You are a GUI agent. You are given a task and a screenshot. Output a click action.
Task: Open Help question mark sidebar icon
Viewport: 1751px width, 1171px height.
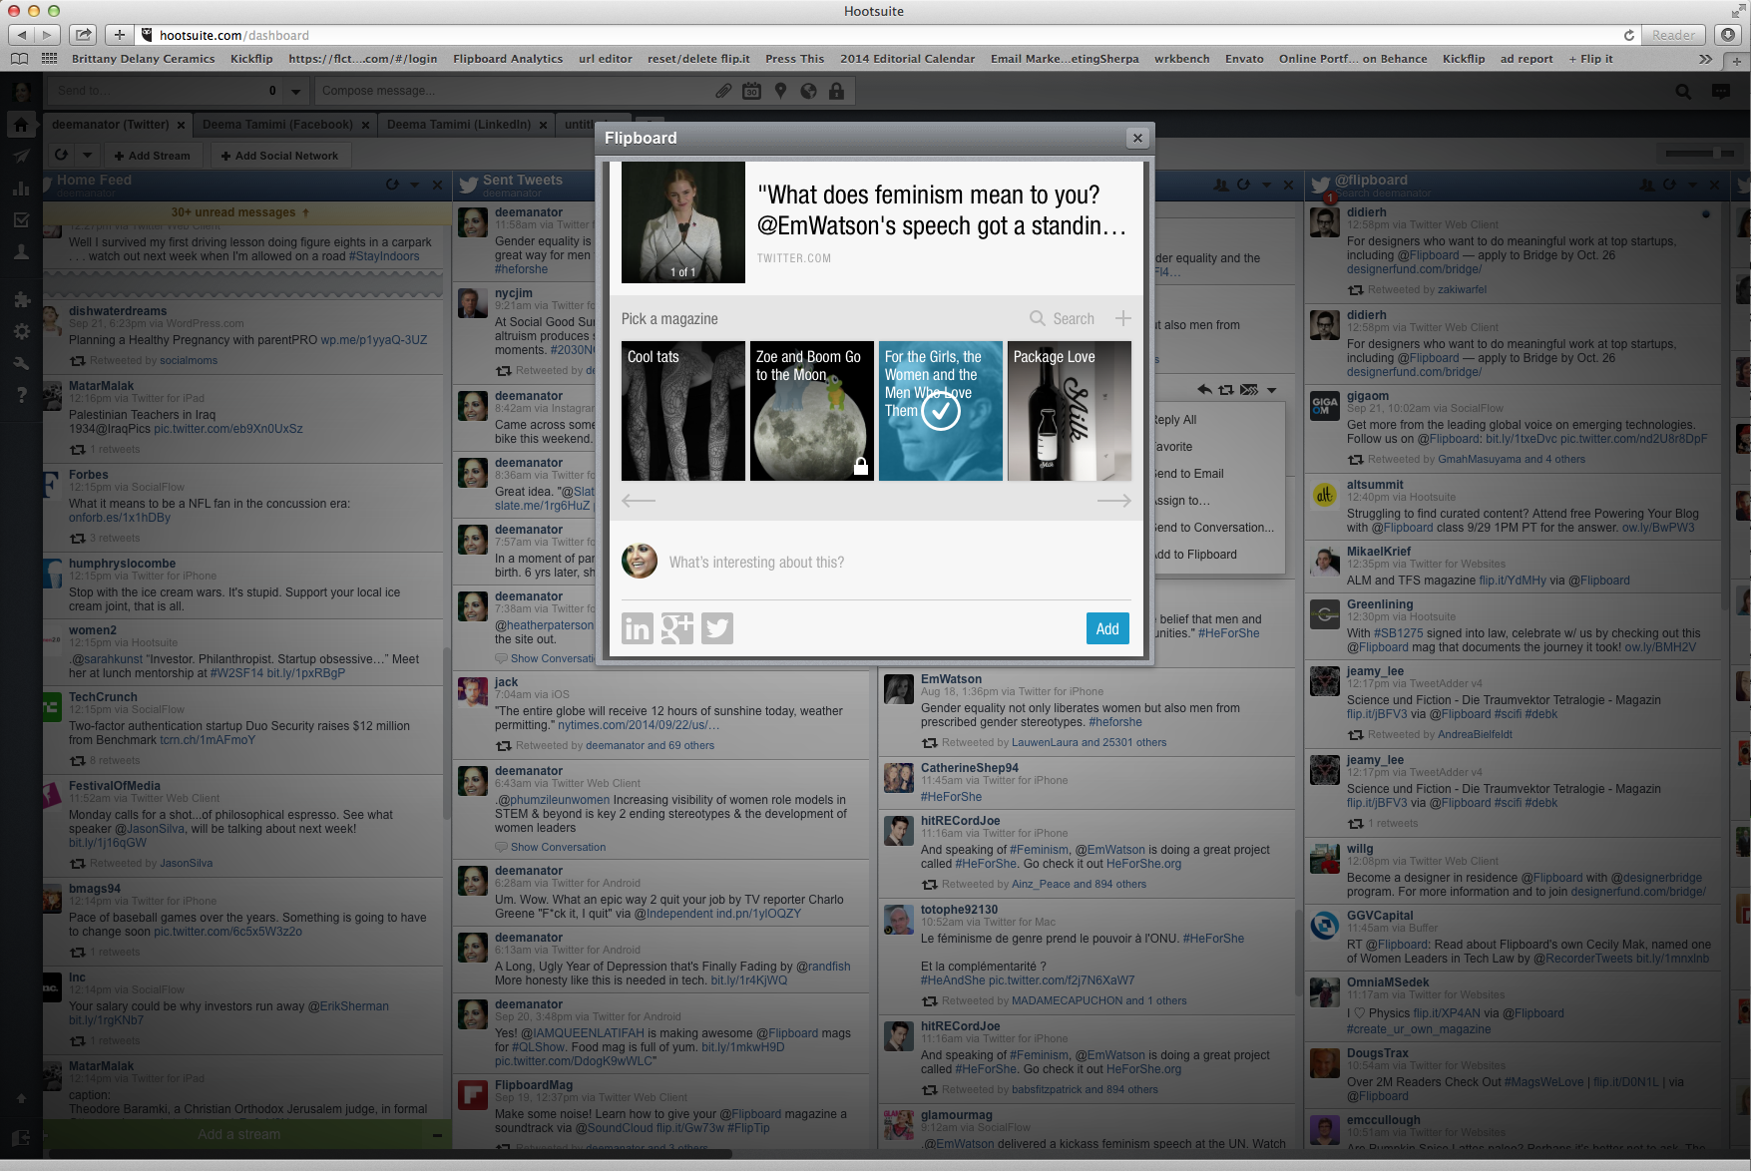coord(21,395)
